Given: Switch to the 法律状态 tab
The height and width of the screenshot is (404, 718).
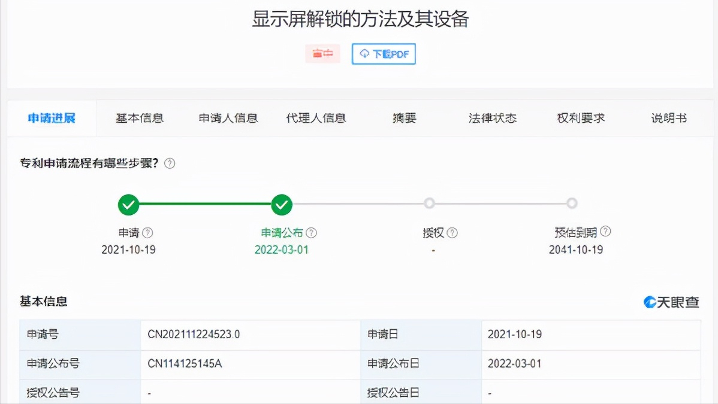Looking at the screenshot, I should point(491,118).
